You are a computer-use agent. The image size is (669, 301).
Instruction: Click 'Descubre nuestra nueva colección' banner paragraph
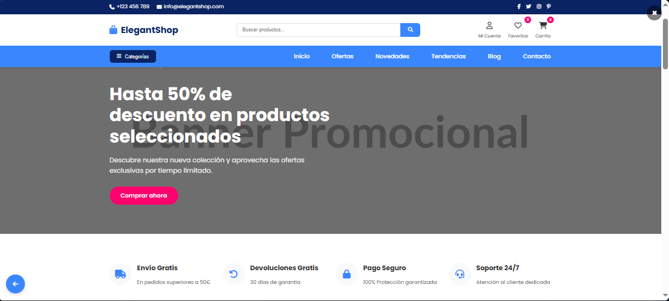(x=207, y=165)
